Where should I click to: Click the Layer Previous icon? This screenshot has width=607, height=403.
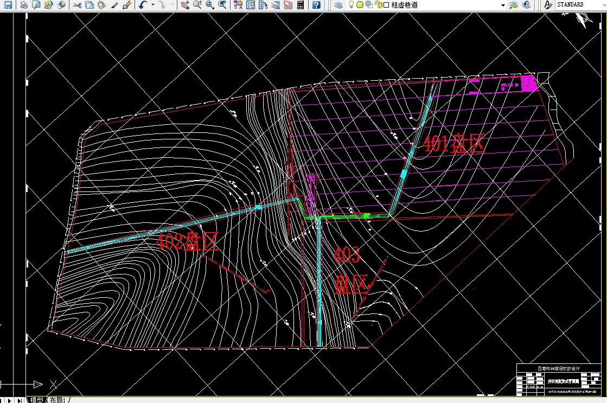point(526,5)
